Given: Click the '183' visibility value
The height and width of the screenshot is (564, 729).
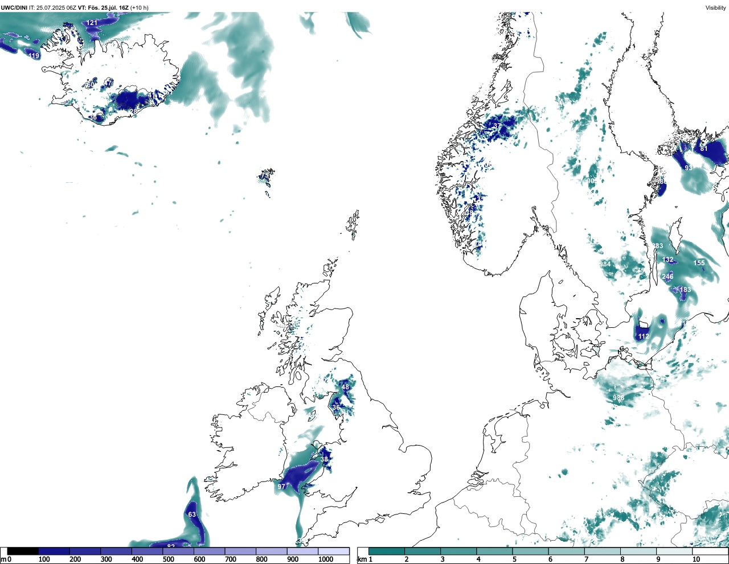Looking at the screenshot, I should [x=685, y=290].
